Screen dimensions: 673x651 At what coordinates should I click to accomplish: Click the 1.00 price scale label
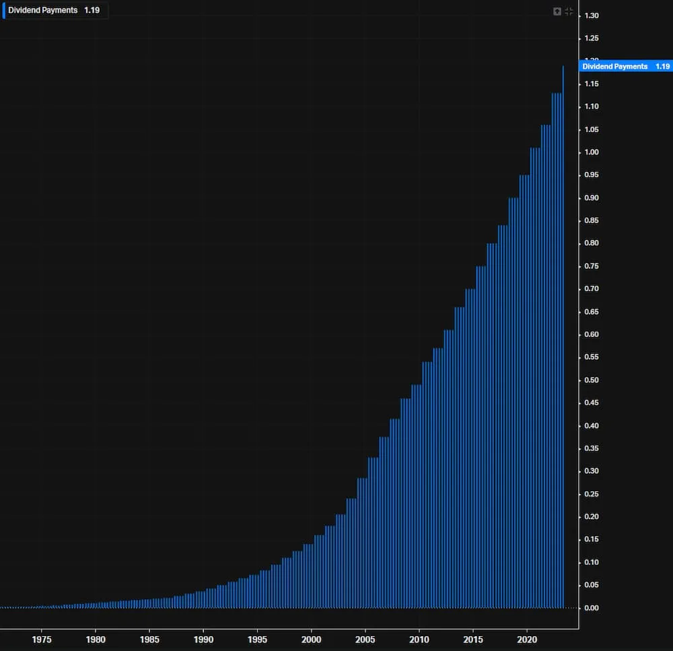click(592, 152)
